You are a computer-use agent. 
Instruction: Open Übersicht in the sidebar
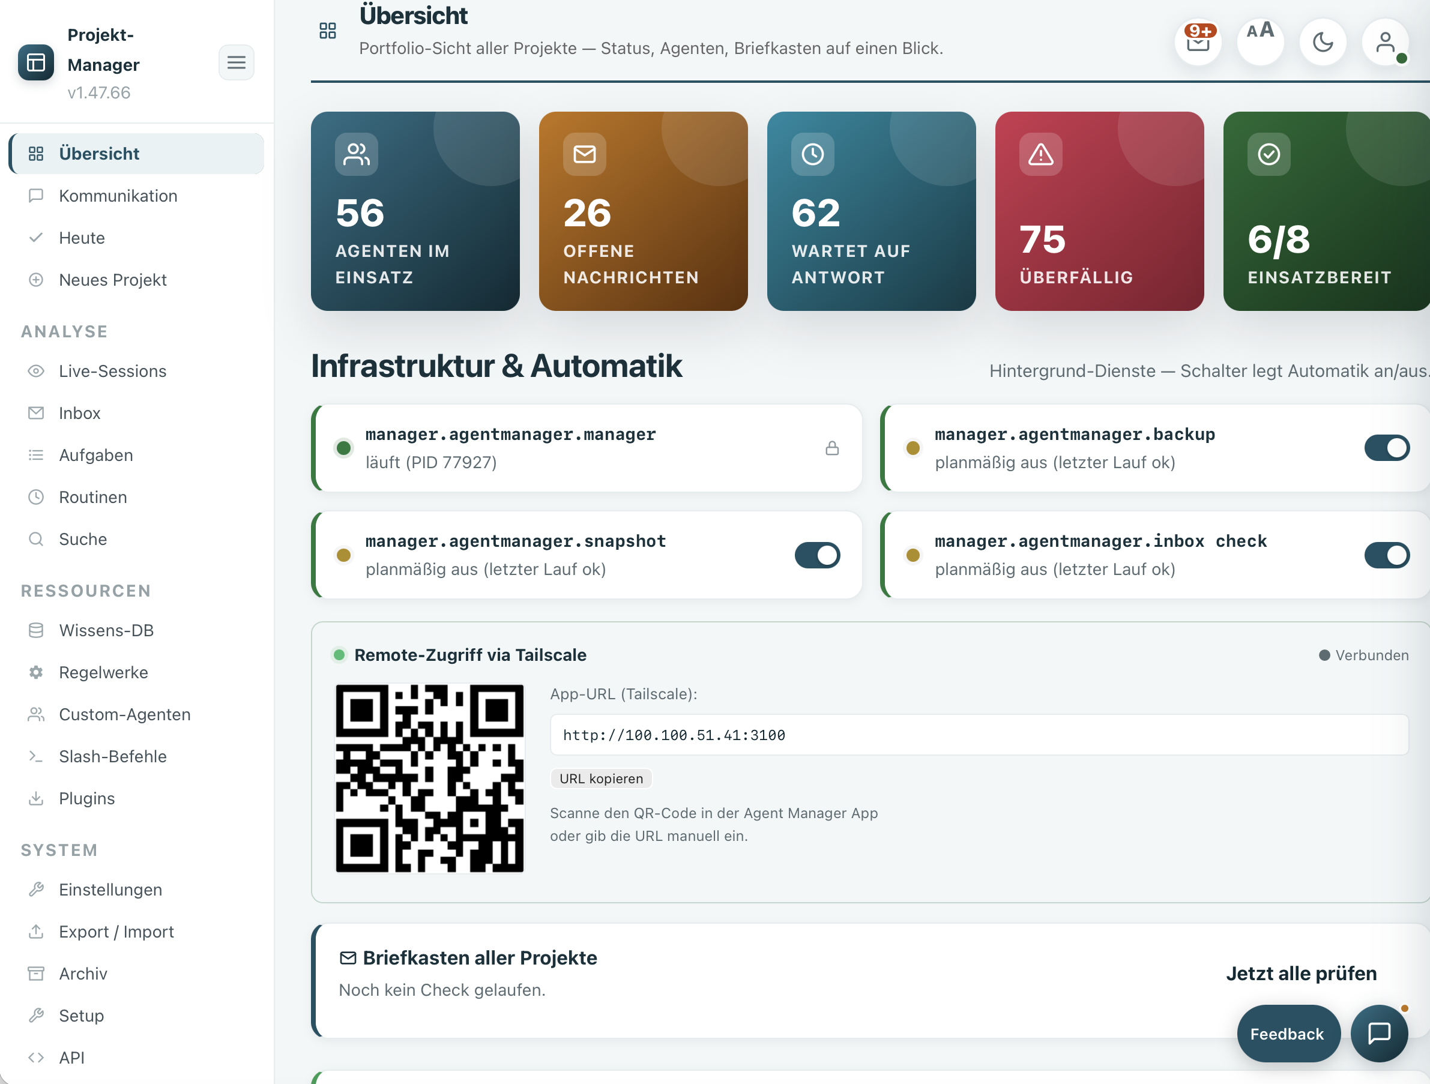click(x=136, y=154)
